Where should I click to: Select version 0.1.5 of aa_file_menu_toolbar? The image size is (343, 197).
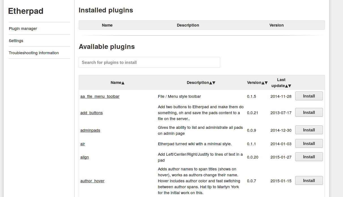point(252,96)
